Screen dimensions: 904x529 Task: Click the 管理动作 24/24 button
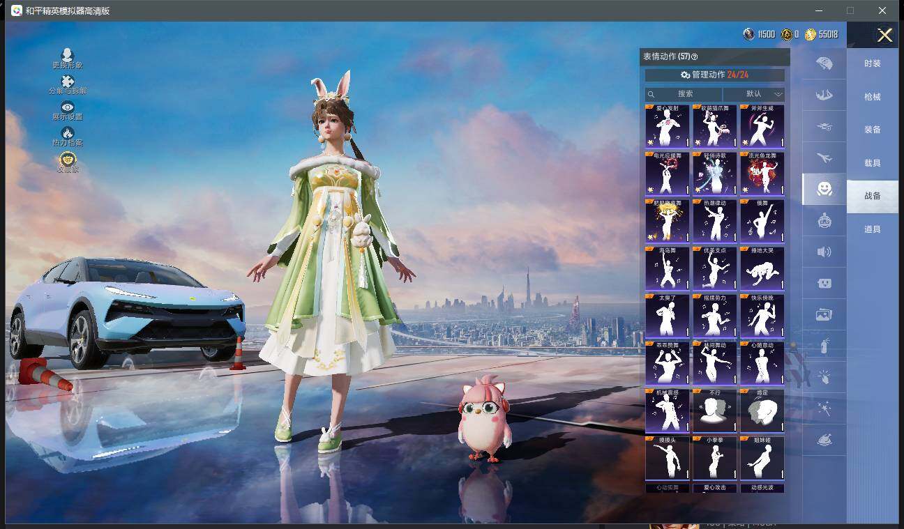tap(715, 75)
